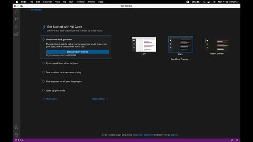The width and height of the screenshot is (253, 142).
Task: Click screen recording indicator in menu bar
Action: click(188, 2)
